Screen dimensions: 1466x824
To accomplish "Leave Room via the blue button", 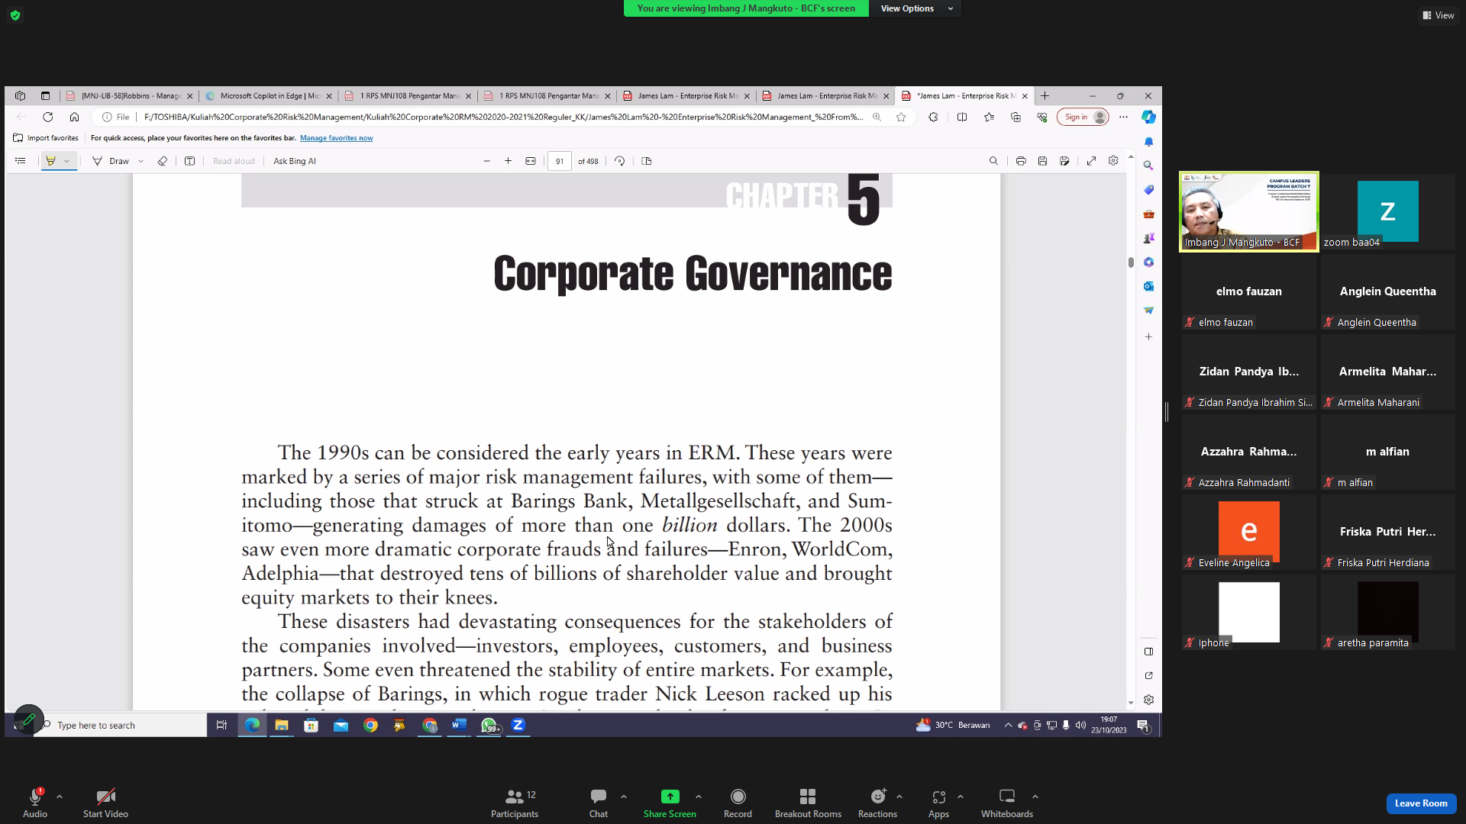I will click(1421, 803).
